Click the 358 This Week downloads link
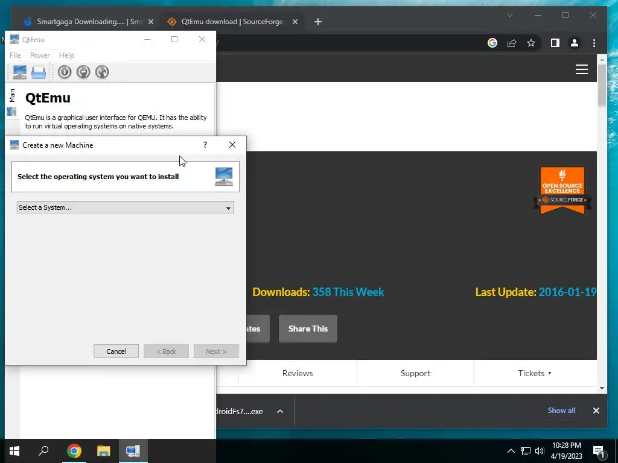This screenshot has width=618, height=463. pos(348,292)
